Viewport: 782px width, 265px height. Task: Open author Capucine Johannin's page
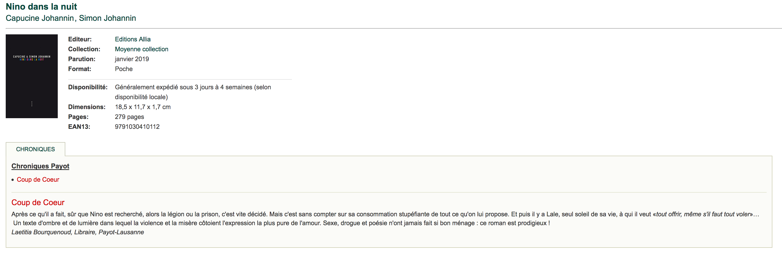click(x=40, y=18)
